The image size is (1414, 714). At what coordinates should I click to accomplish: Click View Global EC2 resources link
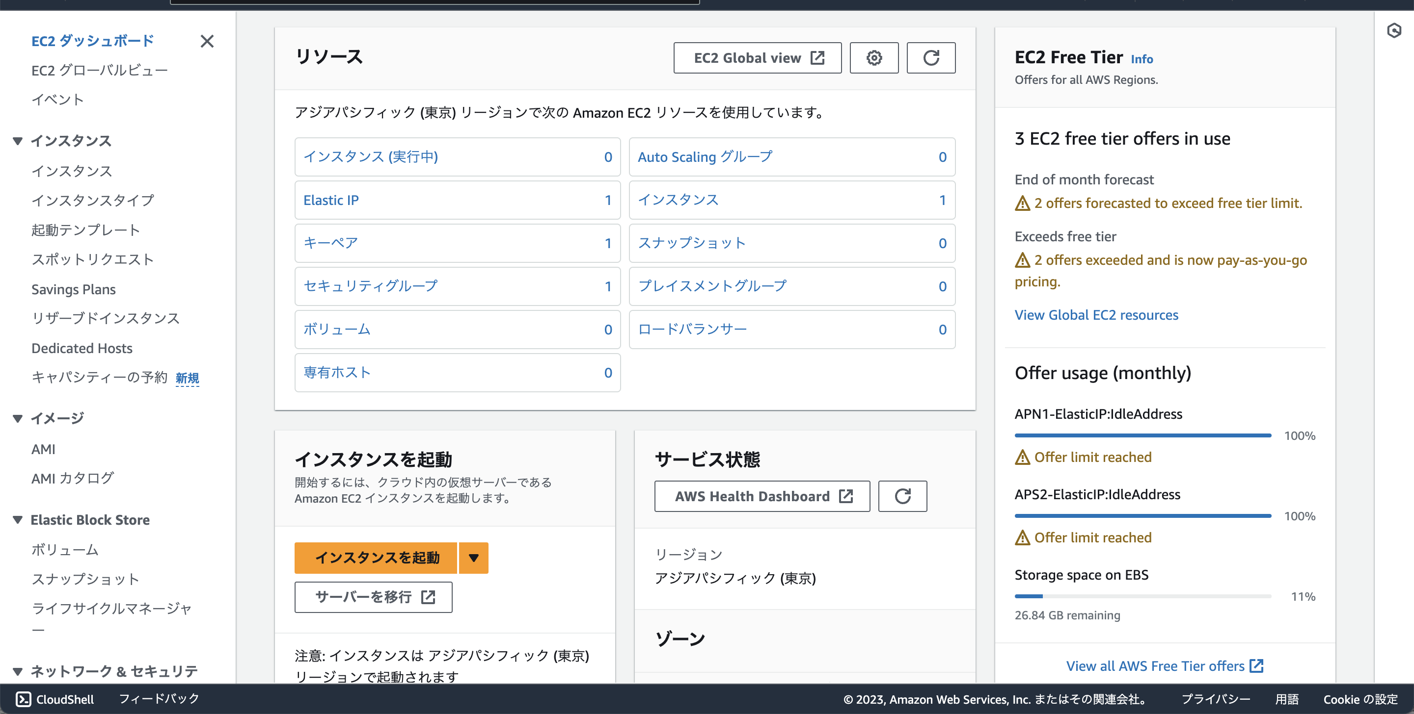[1096, 315]
